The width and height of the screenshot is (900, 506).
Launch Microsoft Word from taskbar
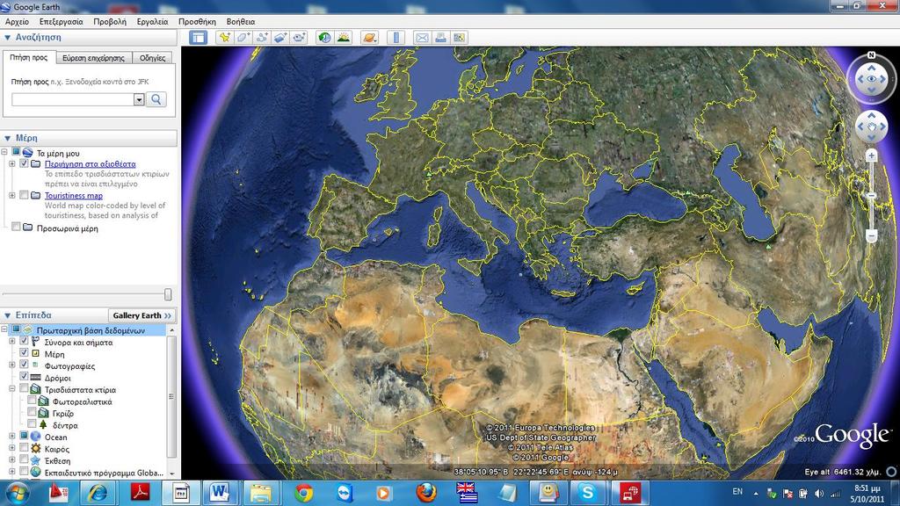(219, 493)
